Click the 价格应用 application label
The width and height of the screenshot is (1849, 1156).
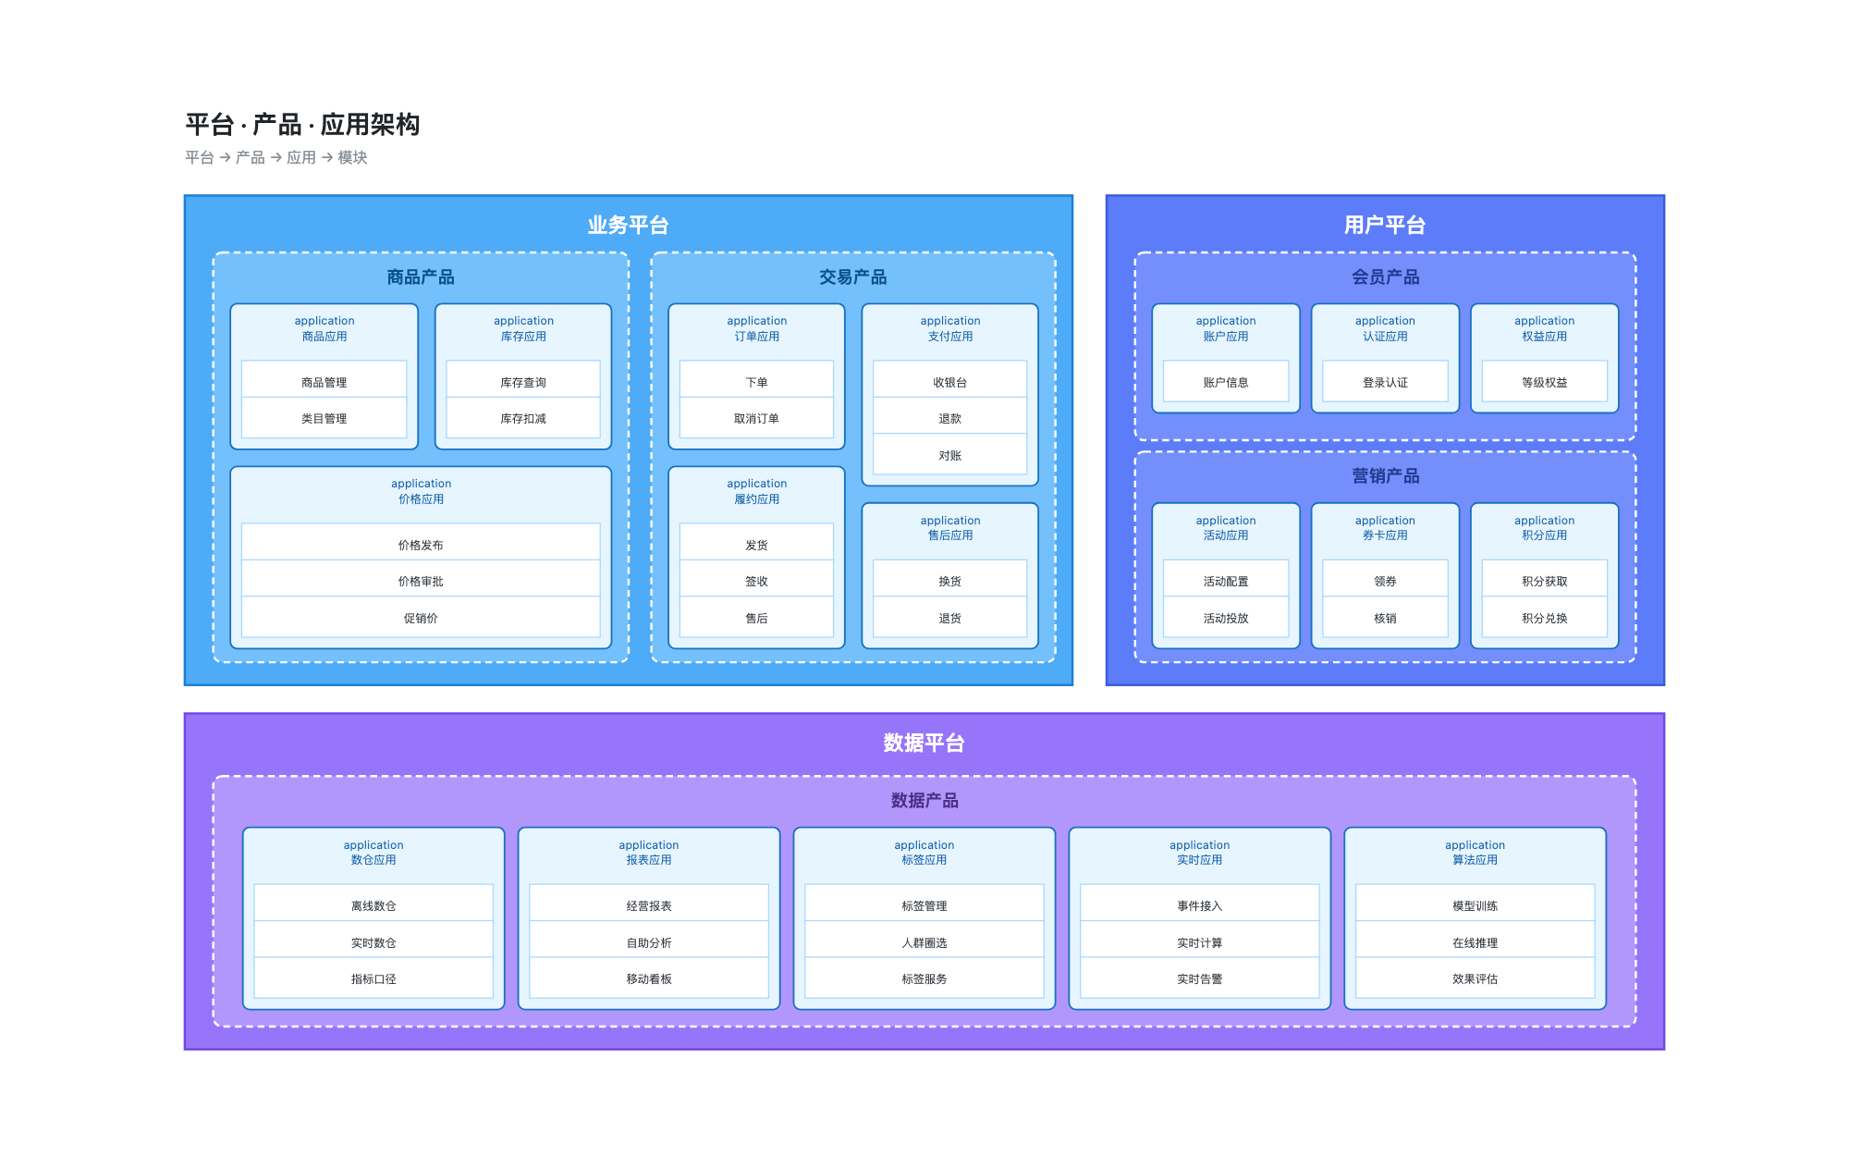(x=421, y=499)
